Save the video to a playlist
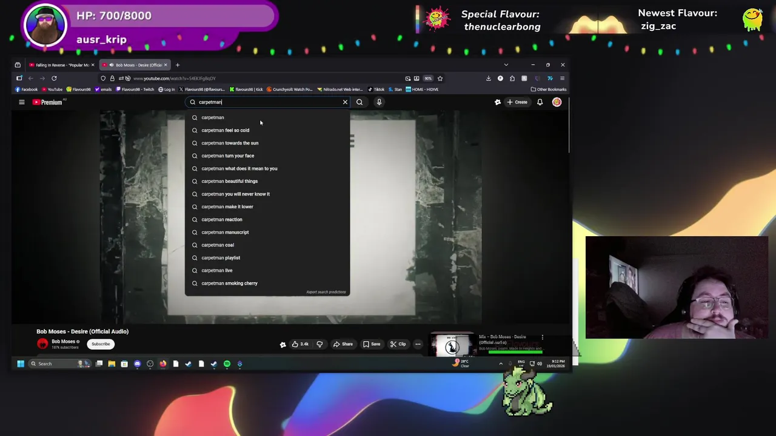Viewport: 776px width, 436px height. 372,344
